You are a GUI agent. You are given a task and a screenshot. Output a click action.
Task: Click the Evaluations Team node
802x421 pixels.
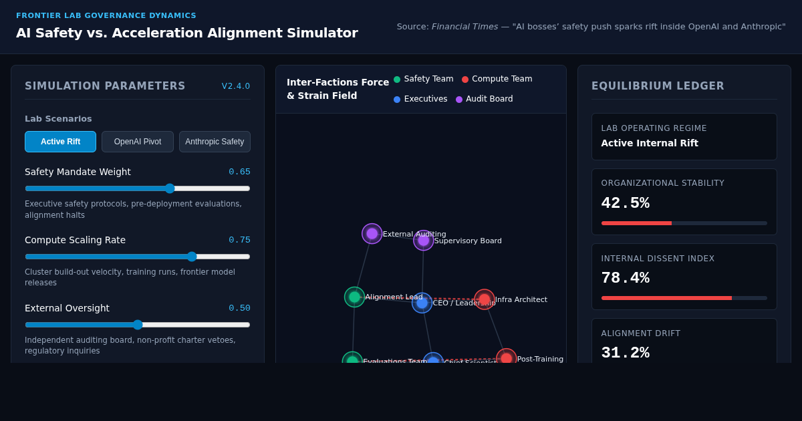[x=352, y=358]
